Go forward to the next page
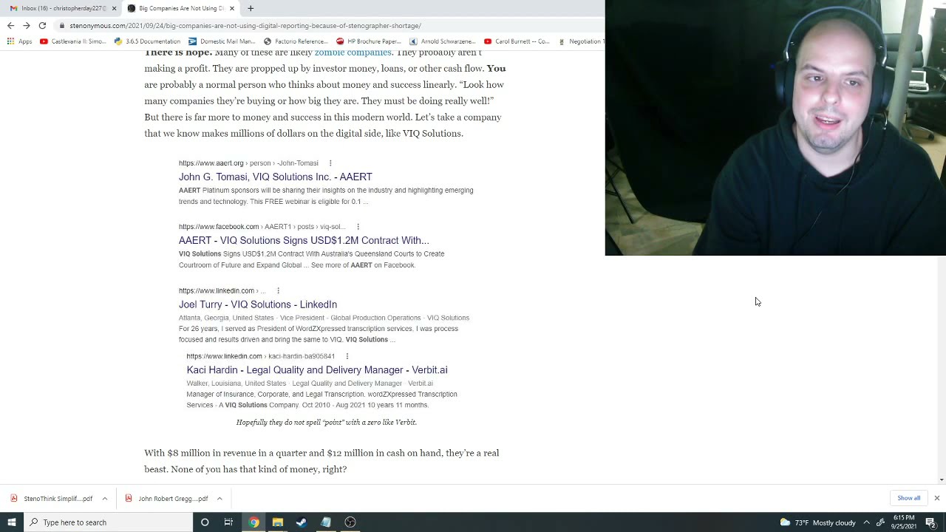The width and height of the screenshot is (946, 532). tap(26, 25)
